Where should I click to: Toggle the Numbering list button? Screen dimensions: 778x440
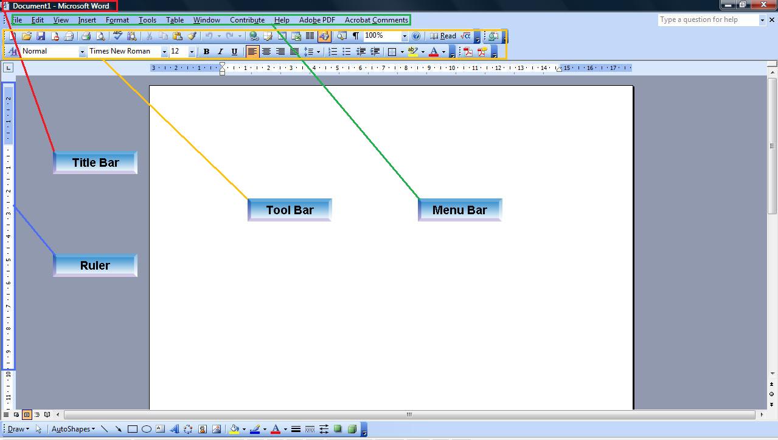(333, 52)
